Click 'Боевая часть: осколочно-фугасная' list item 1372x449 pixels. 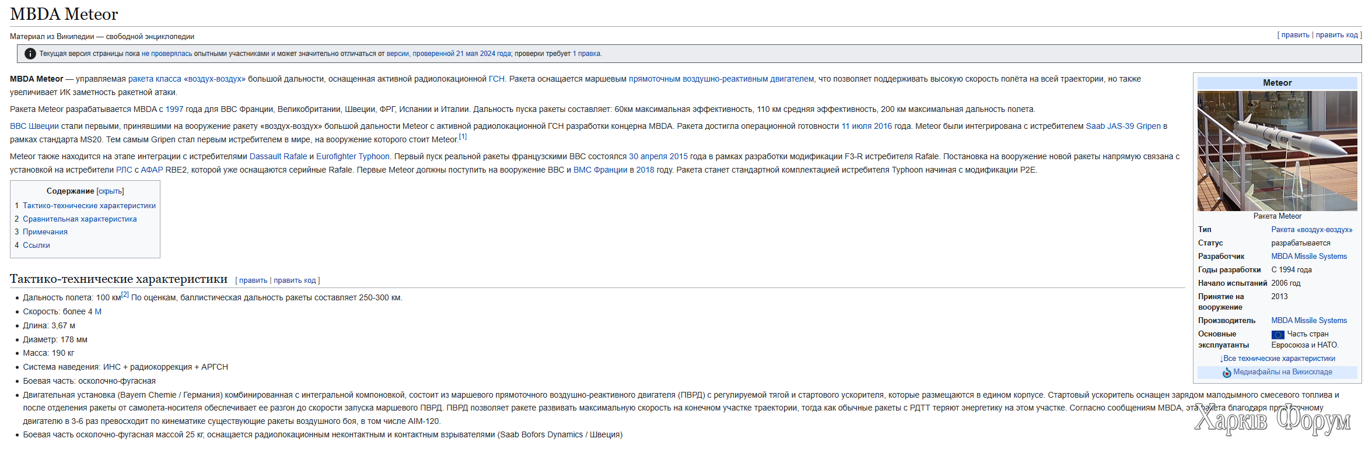(89, 381)
